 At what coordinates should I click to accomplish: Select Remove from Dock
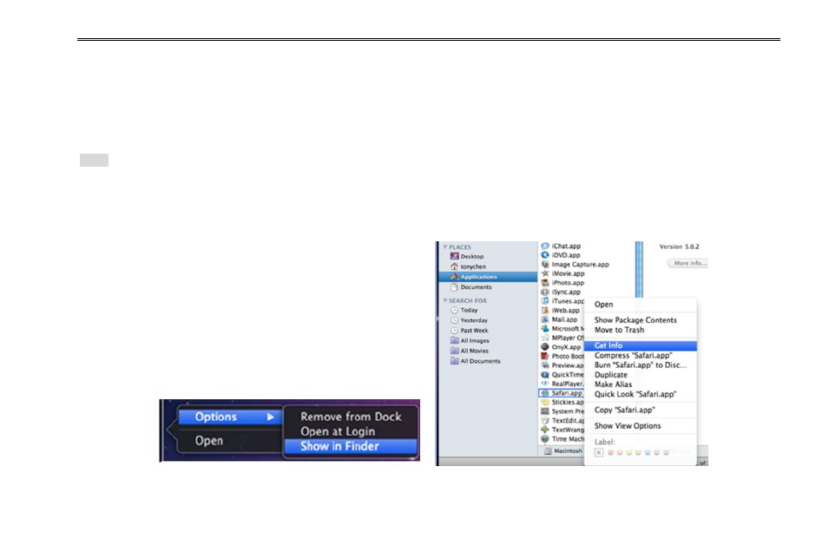(351, 417)
